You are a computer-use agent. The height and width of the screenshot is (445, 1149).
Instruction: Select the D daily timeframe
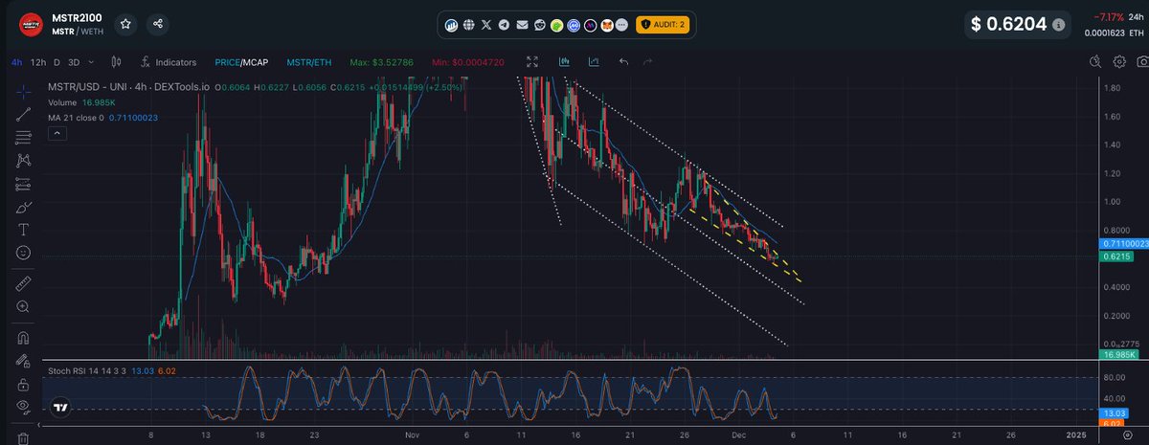pos(56,62)
